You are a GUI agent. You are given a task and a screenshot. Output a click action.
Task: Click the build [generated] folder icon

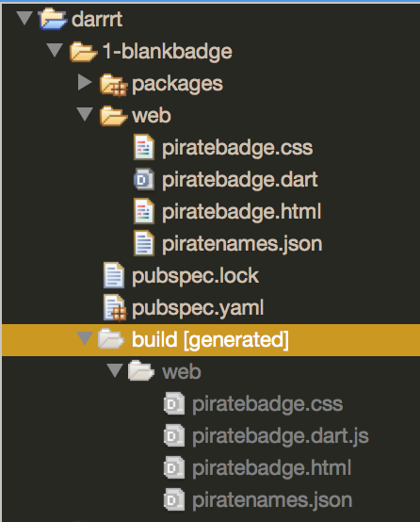point(111,338)
